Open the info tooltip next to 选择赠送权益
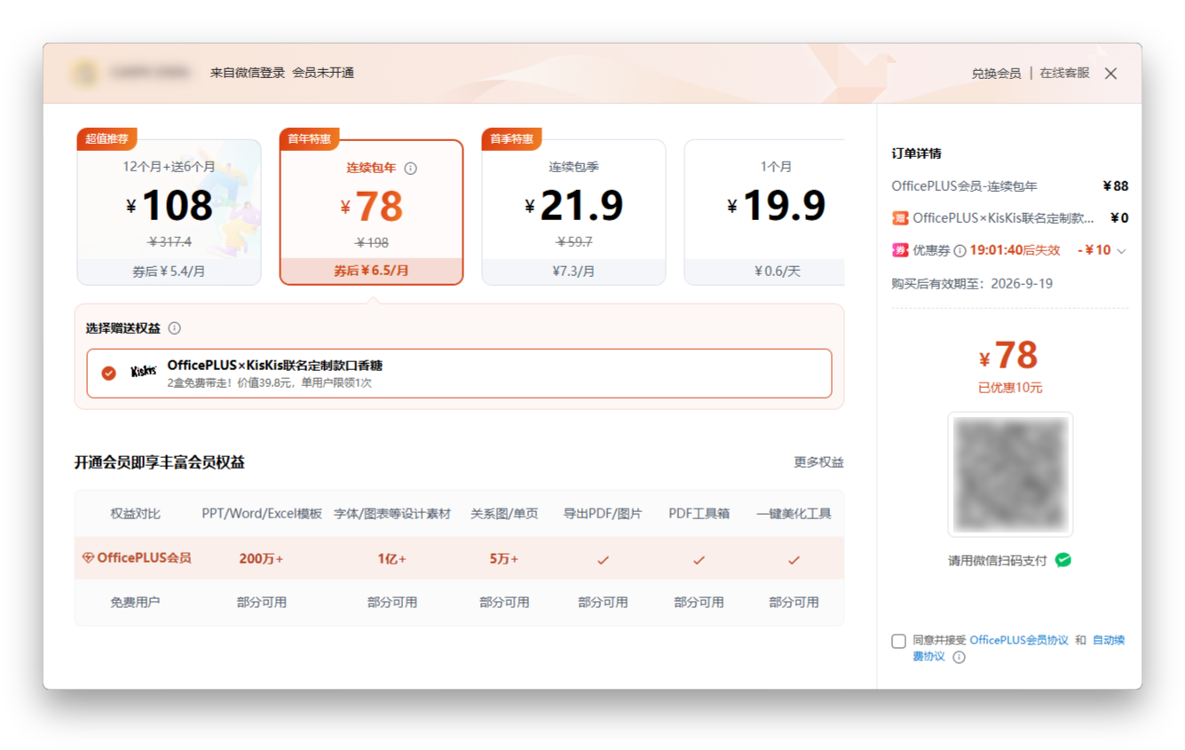Screen dimensions: 1185x750 [x=176, y=328]
